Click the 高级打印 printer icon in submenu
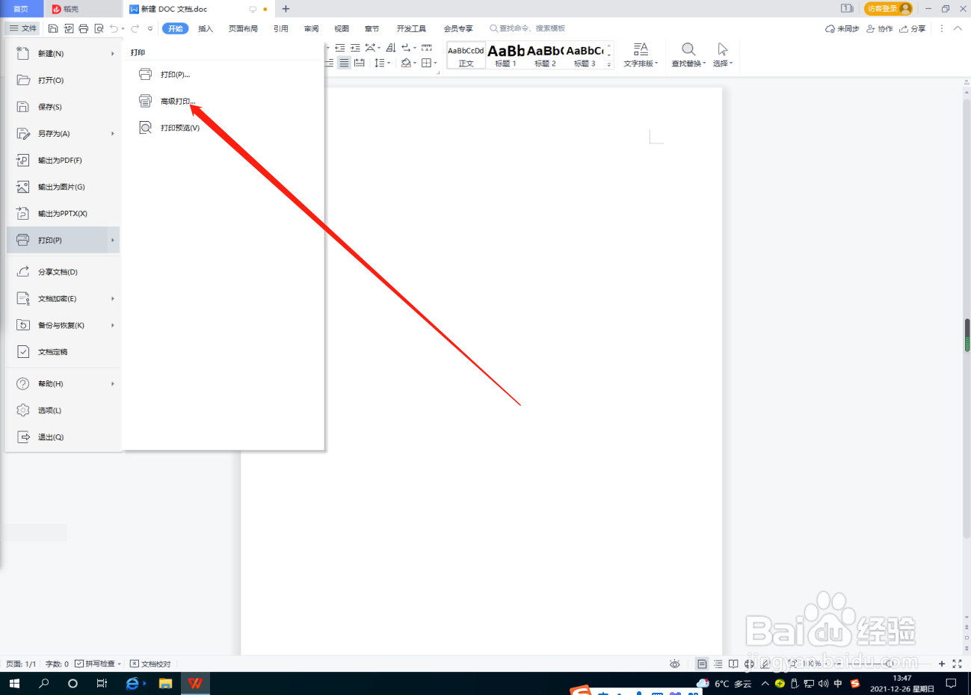Viewport: 971px width, 695px height. (x=146, y=101)
